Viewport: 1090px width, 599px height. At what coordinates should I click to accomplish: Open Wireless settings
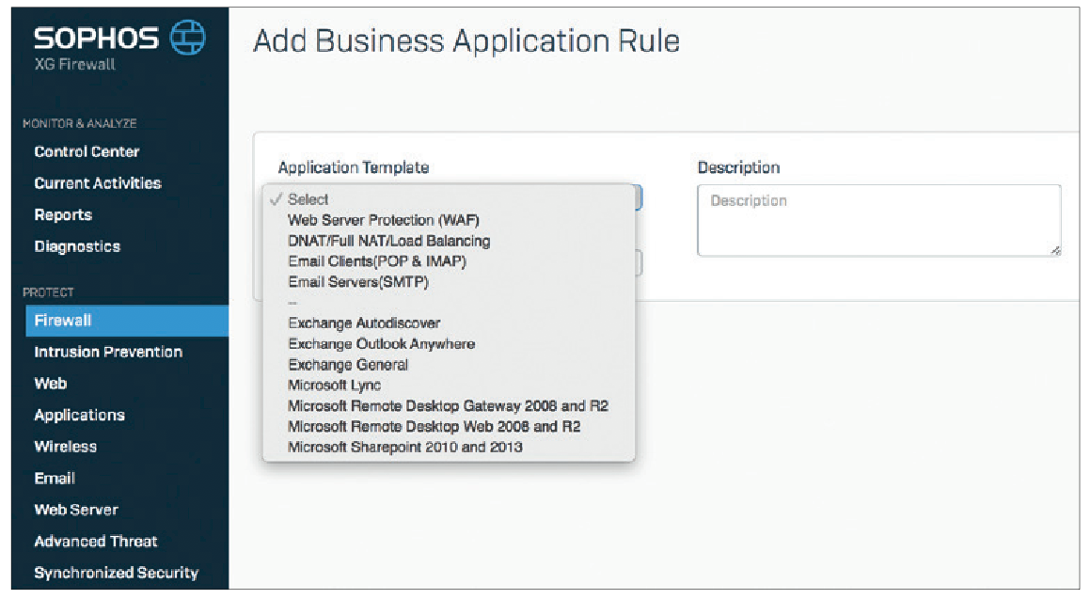click(x=65, y=447)
